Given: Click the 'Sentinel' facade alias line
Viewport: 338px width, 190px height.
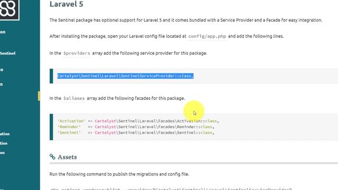Looking at the screenshot, I should [x=136, y=132].
